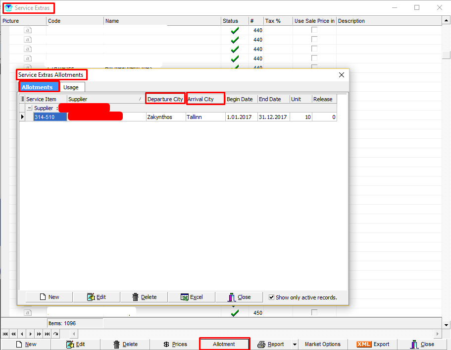Sort by the Supplier column header
Image resolution: width=451 pixels, height=350 pixels.
click(x=105, y=99)
